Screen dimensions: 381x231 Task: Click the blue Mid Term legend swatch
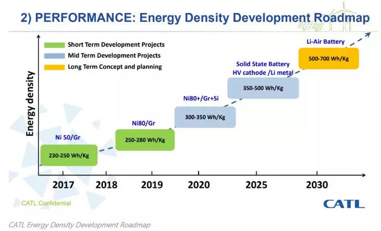54,56
